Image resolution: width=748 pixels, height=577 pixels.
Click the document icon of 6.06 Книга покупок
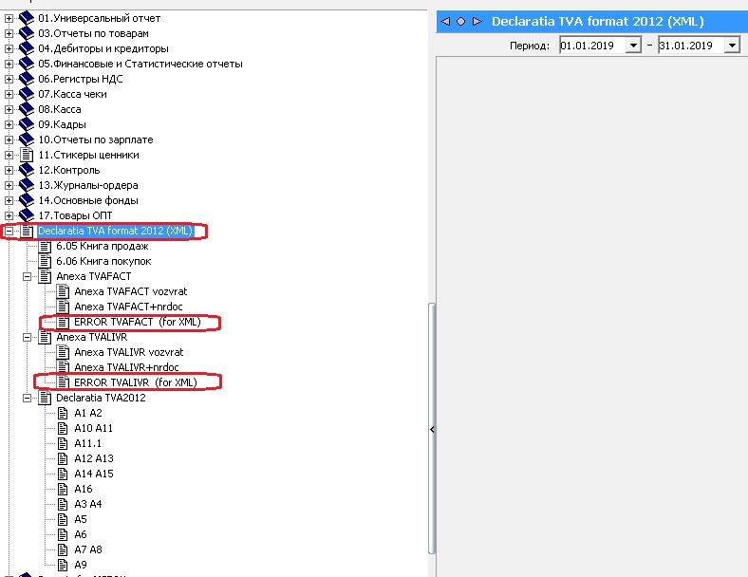[x=45, y=261]
